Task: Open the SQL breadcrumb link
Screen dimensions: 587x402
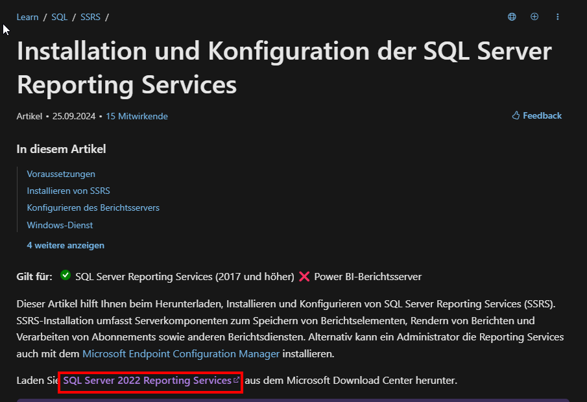Action: pyautogui.click(x=60, y=18)
